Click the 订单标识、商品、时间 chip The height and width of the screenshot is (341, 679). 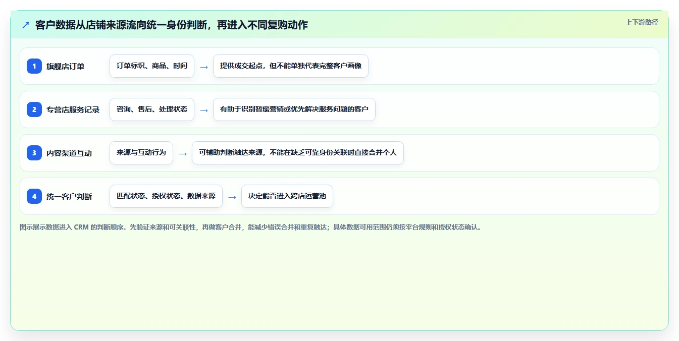click(152, 66)
